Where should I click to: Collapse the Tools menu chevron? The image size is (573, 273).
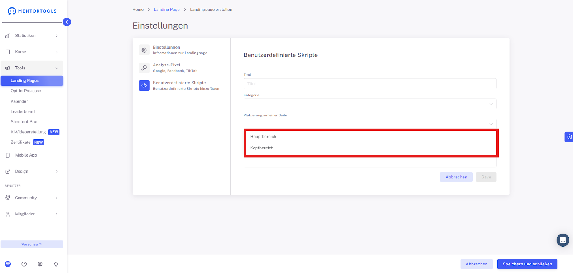coord(57,68)
